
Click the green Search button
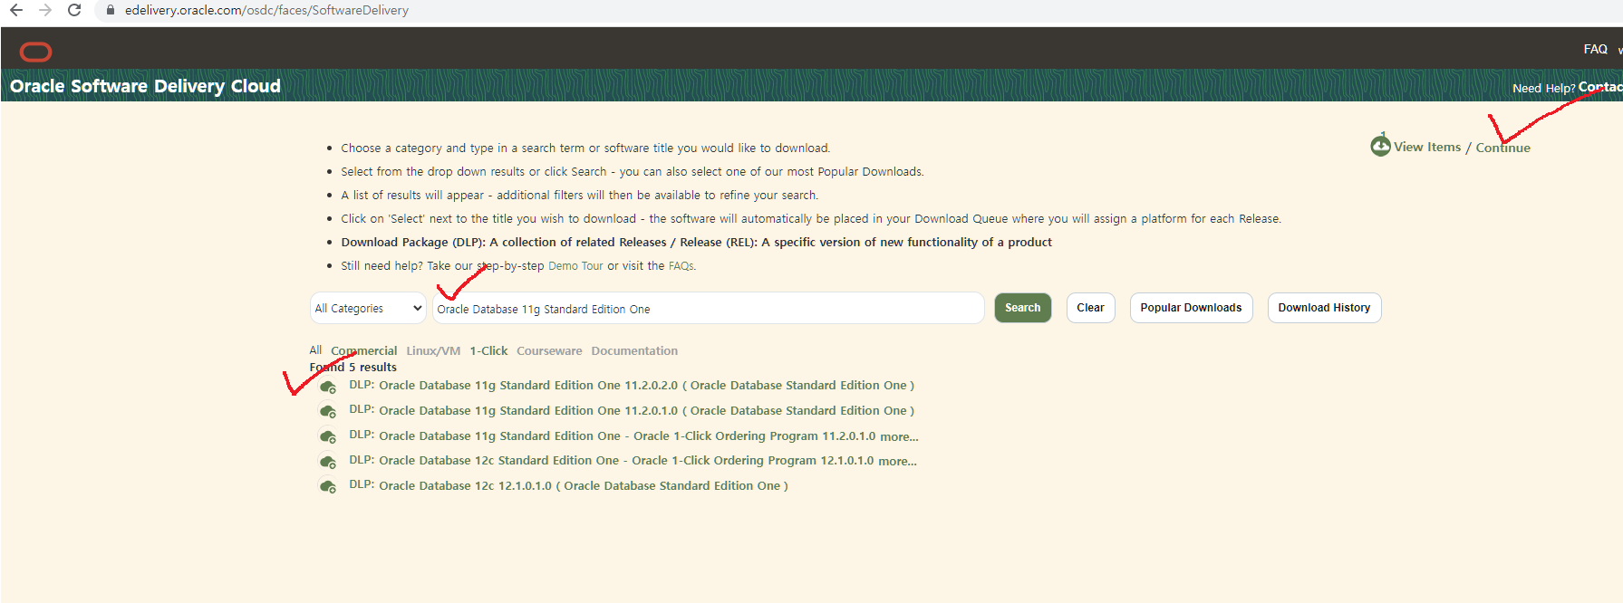pyautogui.click(x=1022, y=308)
